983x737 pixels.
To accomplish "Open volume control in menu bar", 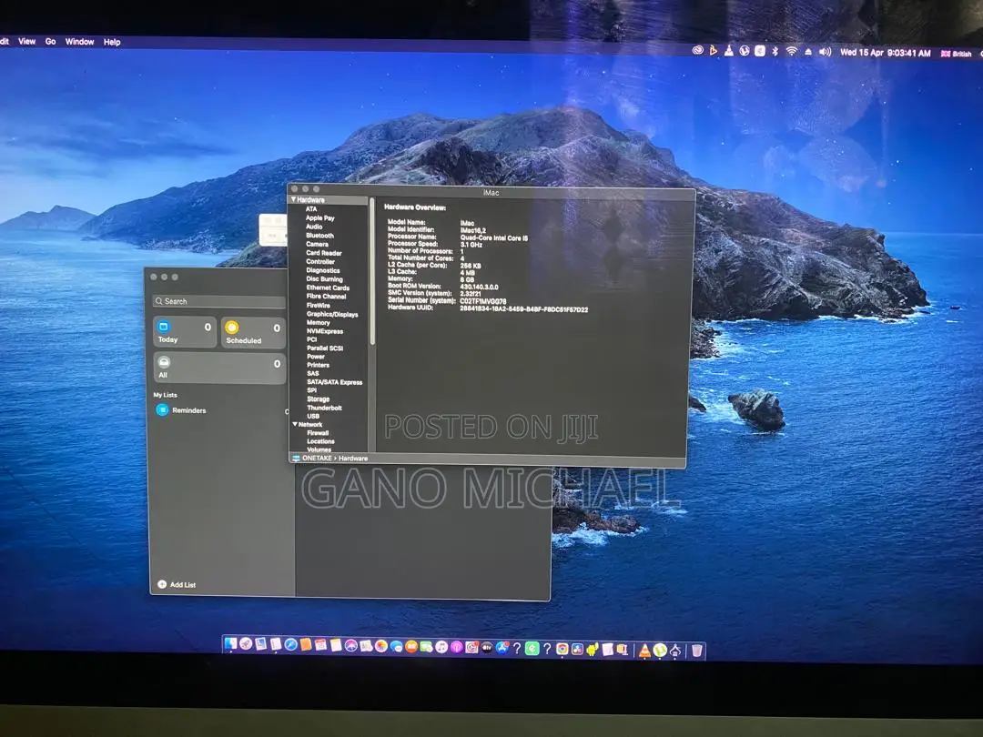I will [x=825, y=52].
